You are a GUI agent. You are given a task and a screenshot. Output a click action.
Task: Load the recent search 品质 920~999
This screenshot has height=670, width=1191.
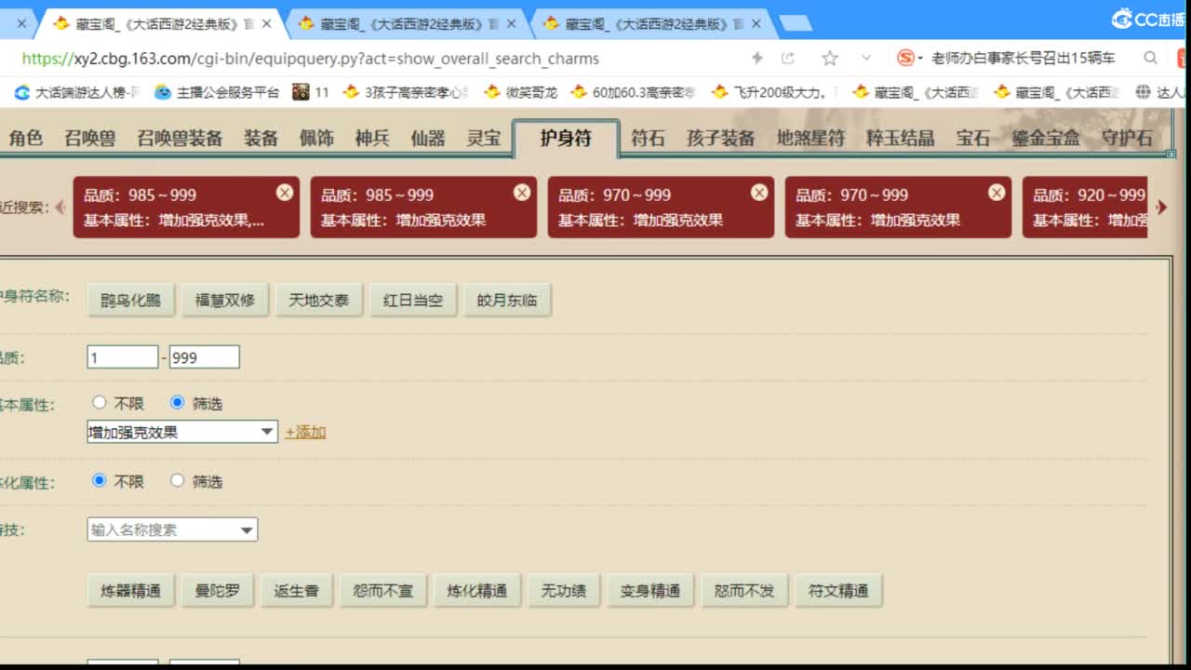[x=1085, y=207]
